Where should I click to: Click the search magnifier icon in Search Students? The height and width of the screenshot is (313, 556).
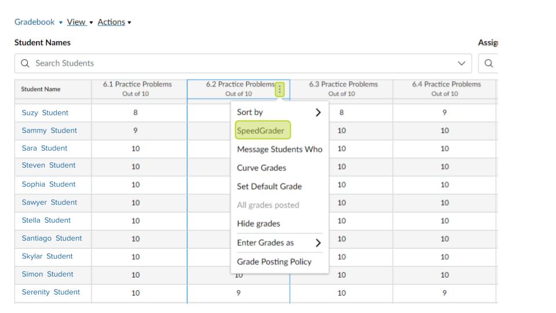[25, 63]
